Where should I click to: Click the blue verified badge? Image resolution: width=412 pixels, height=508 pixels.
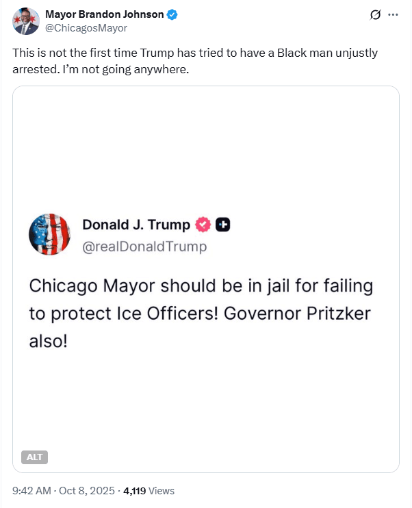click(172, 14)
